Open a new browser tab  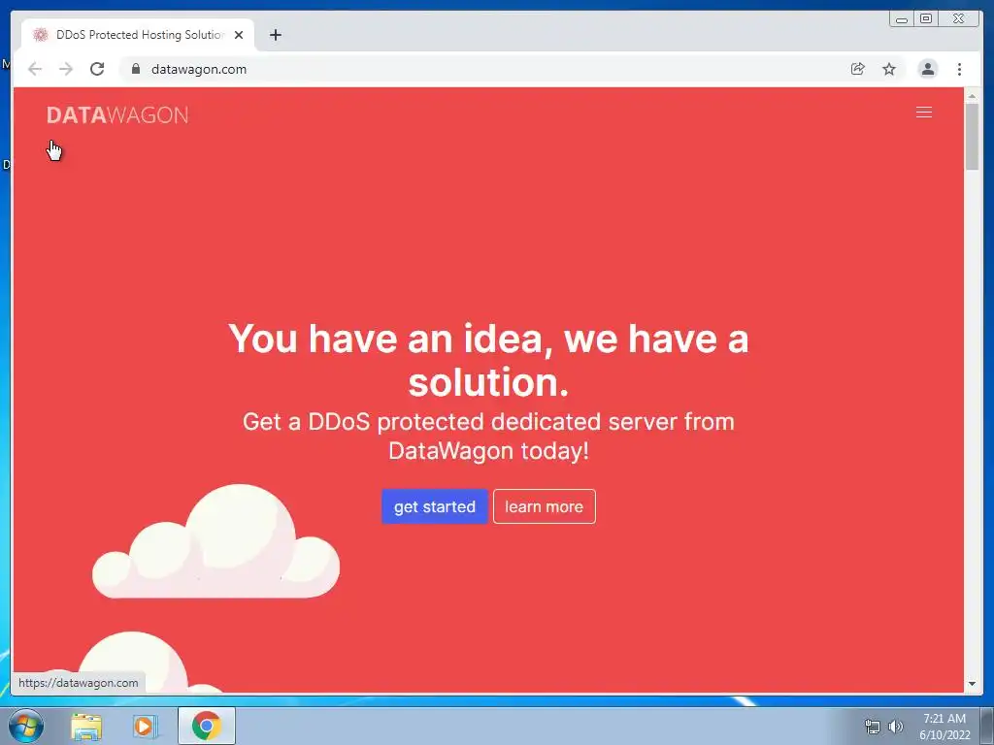[x=275, y=35]
